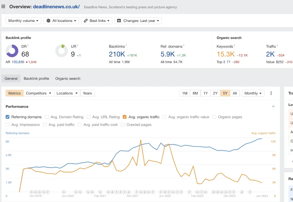Viewport: 293px width, 202px height.
Task: Open the Monthly volume dropdown
Action: [x=23, y=21]
